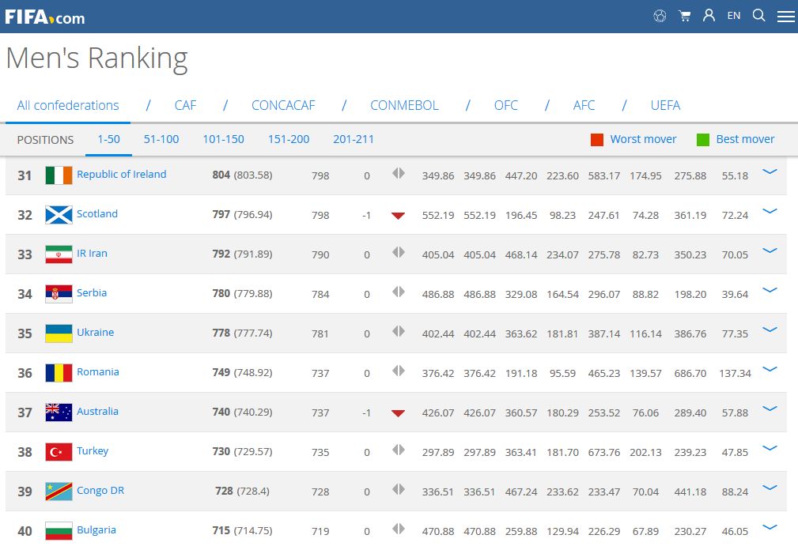Switch to the AFC tab

click(x=584, y=105)
